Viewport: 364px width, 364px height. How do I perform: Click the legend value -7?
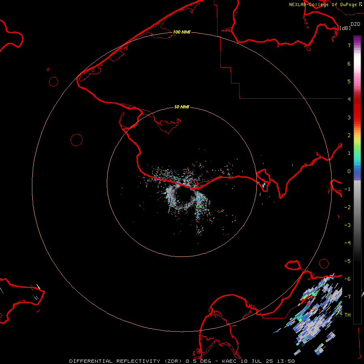click(x=347, y=297)
